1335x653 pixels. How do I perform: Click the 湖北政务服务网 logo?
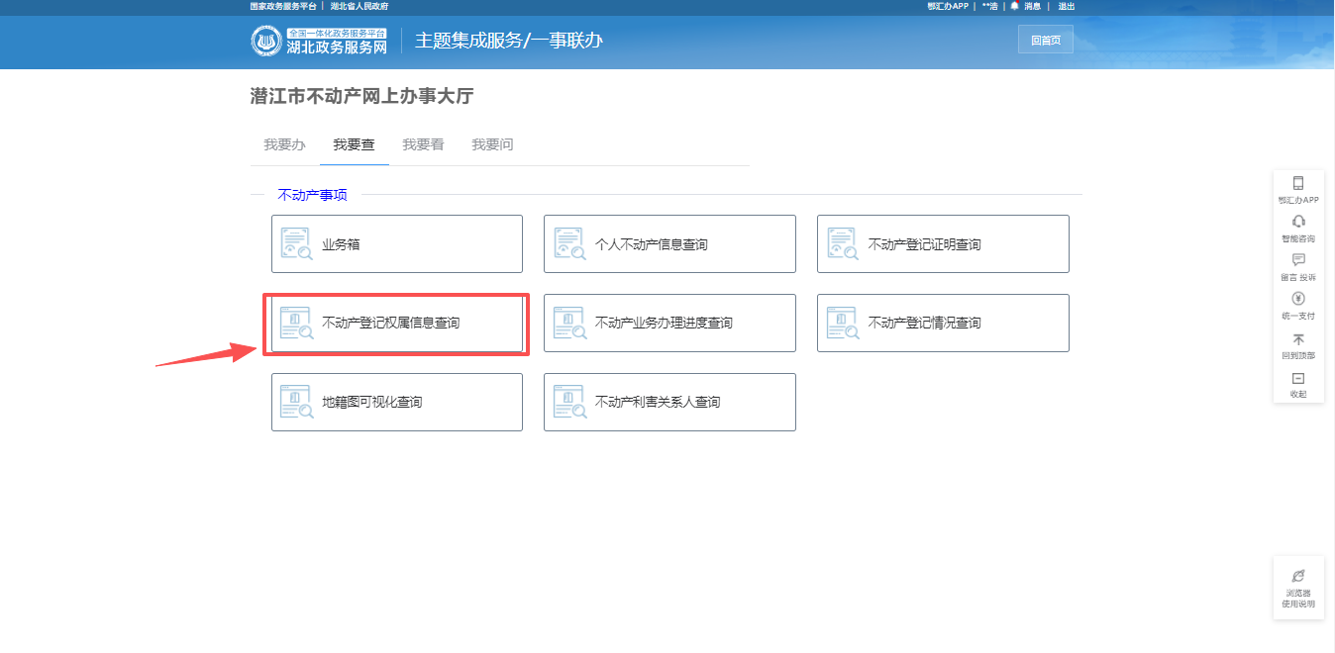pyautogui.click(x=319, y=41)
